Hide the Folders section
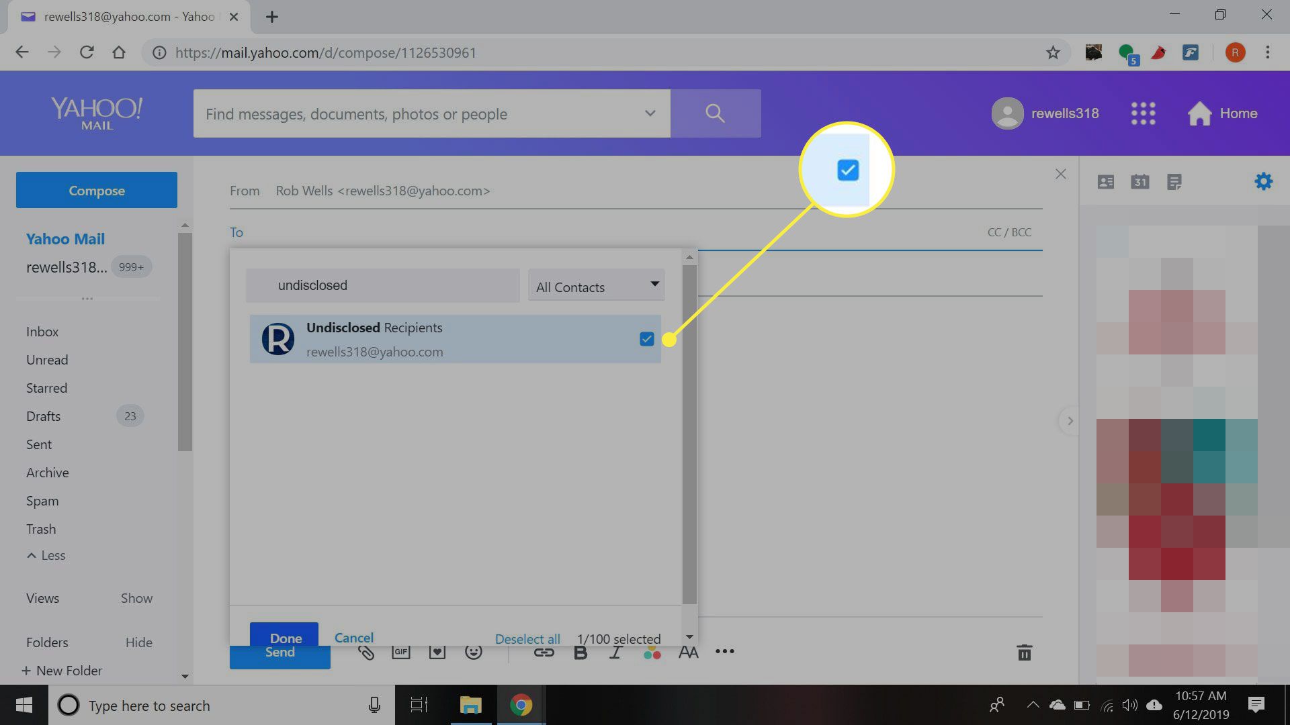1290x725 pixels. pyautogui.click(x=139, y=642)
